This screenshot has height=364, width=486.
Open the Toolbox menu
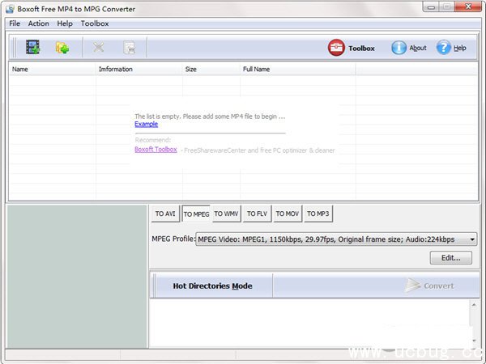coord(95,23)
